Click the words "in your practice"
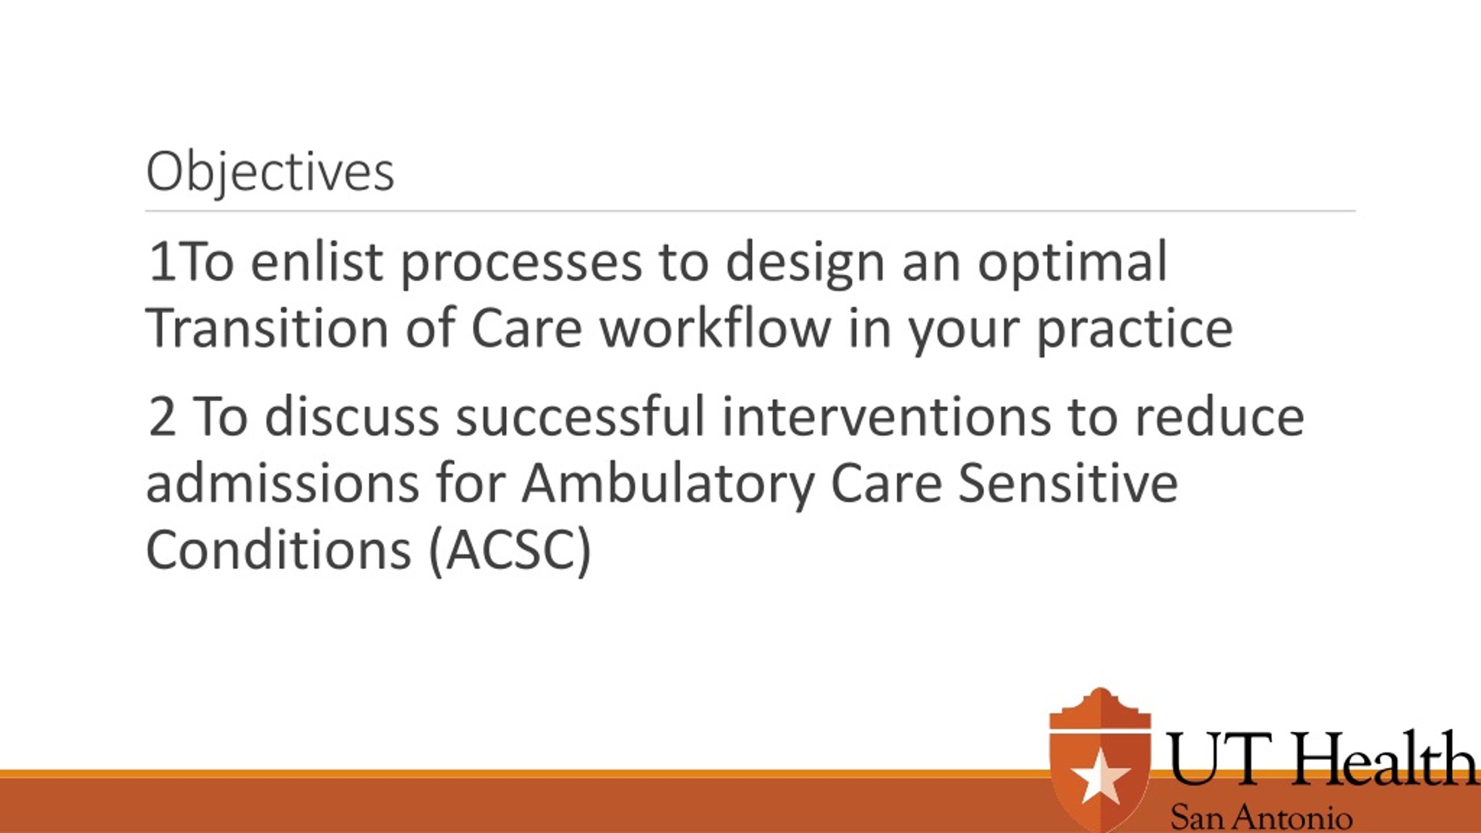Image resolution: width=1481 pixels, height=833 pixels. (x=1041, y=329)
